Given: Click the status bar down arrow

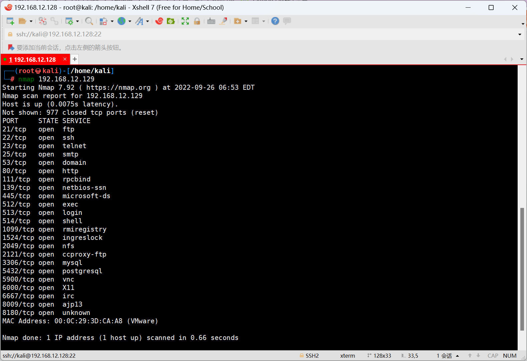Looking at the screenshot, I should pos(478,356).
